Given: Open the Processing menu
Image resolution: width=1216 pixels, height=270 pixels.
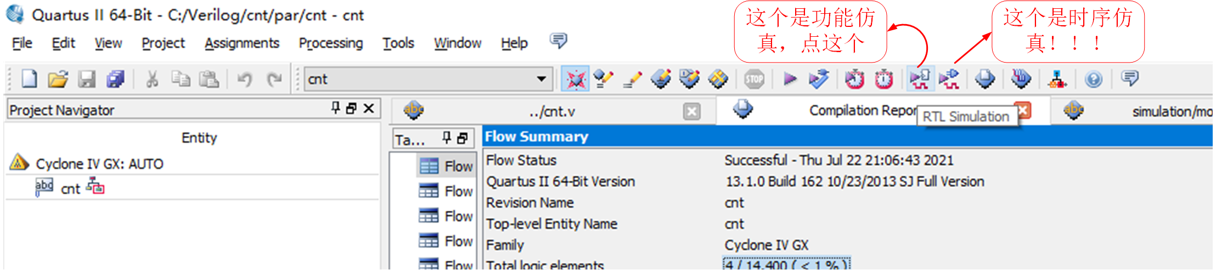Looking at the screenshot, I should (331, 43).
